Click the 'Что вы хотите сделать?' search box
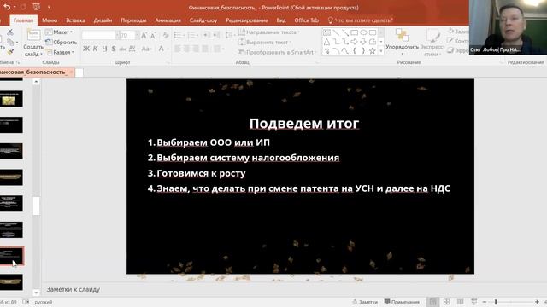This screenshot has width=547, height=307. click(x=361, y=20)
